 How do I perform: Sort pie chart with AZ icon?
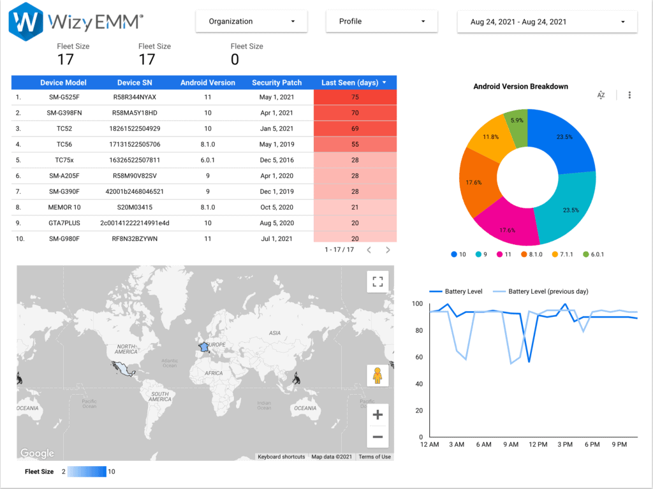point(601,95)
